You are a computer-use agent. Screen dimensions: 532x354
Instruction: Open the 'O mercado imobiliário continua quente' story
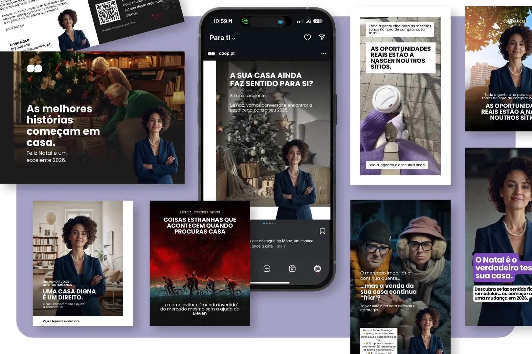pos(400,277)
